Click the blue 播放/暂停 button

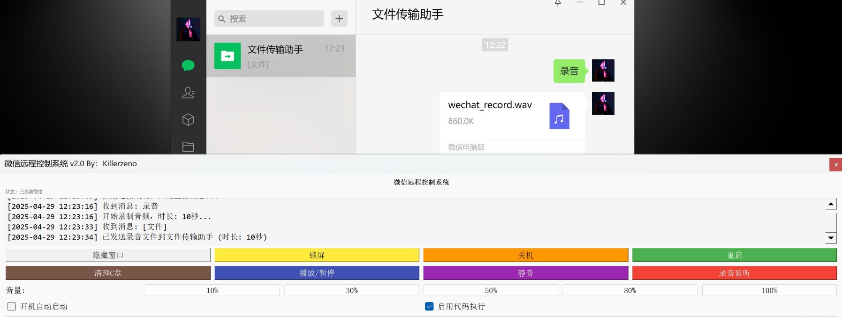[317, 273]
